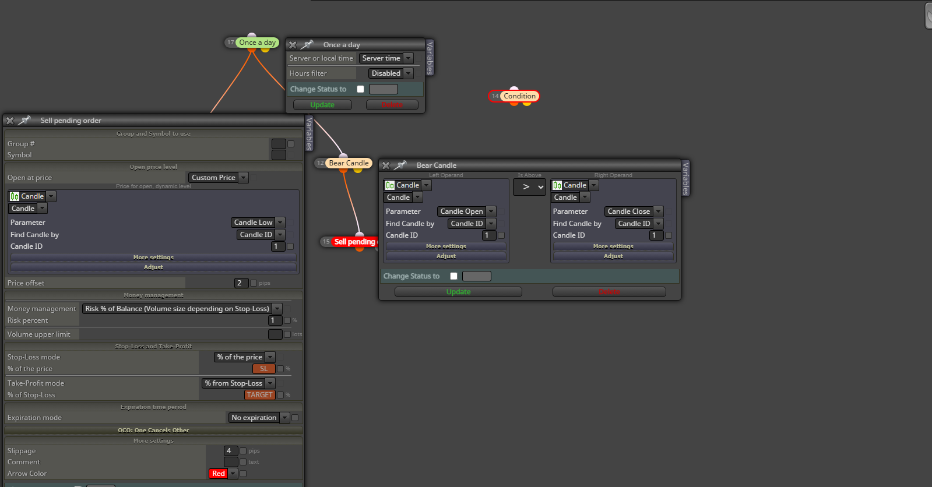Toggle Arrow Color checkbox
The width and height of the screenshot is (932, 487).
point(243,474)
